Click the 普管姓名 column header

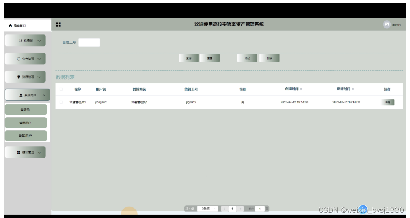pyautogui.click(x=140, y=89)
